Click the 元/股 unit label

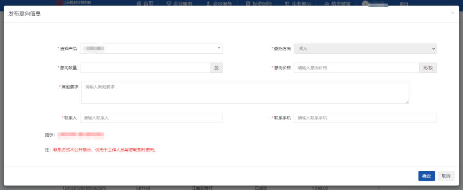point(427,68)
